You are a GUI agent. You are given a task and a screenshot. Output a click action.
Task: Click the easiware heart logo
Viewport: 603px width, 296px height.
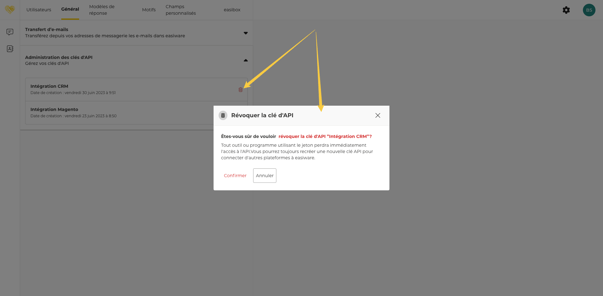(x=10, y=10)
